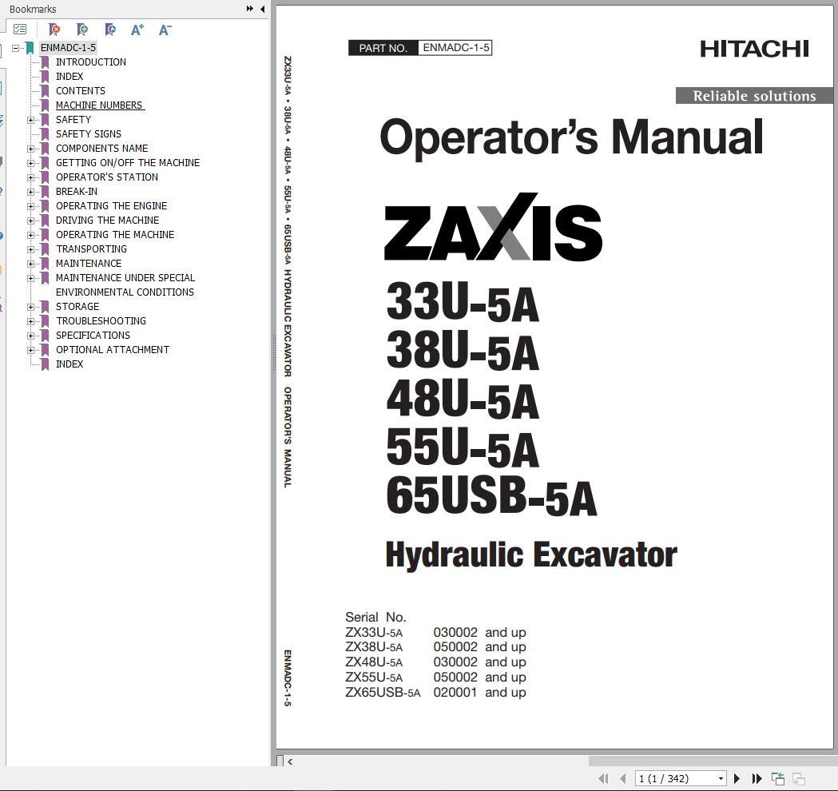
Task: Open the OPTIONAL ATTACHMENT bookmark label
Action: point(113,349)
